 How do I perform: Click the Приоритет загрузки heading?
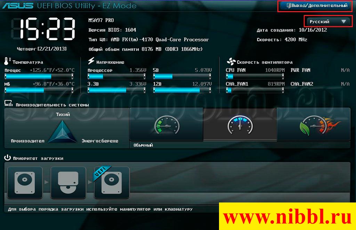point(38,158)
